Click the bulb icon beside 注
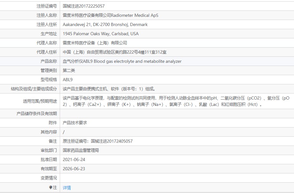The height and width of the screenshot is (195, 294). [51, 187]
